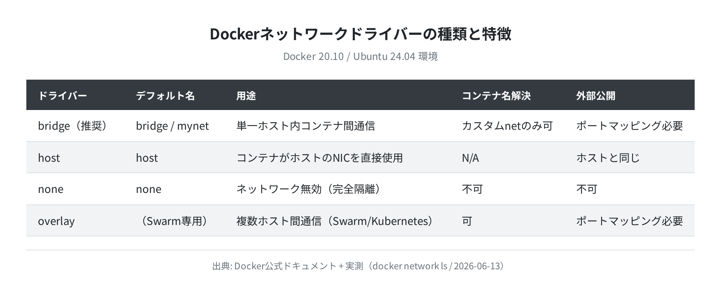Click the none driver cell

click(51, 189)
